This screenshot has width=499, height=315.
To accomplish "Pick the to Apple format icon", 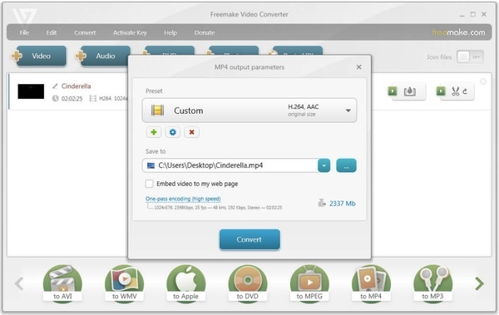I will (185, 283).
